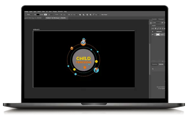Click the search icon in Libraries panel
This screenshot has width=190, height=115.
tap(153, 69)
